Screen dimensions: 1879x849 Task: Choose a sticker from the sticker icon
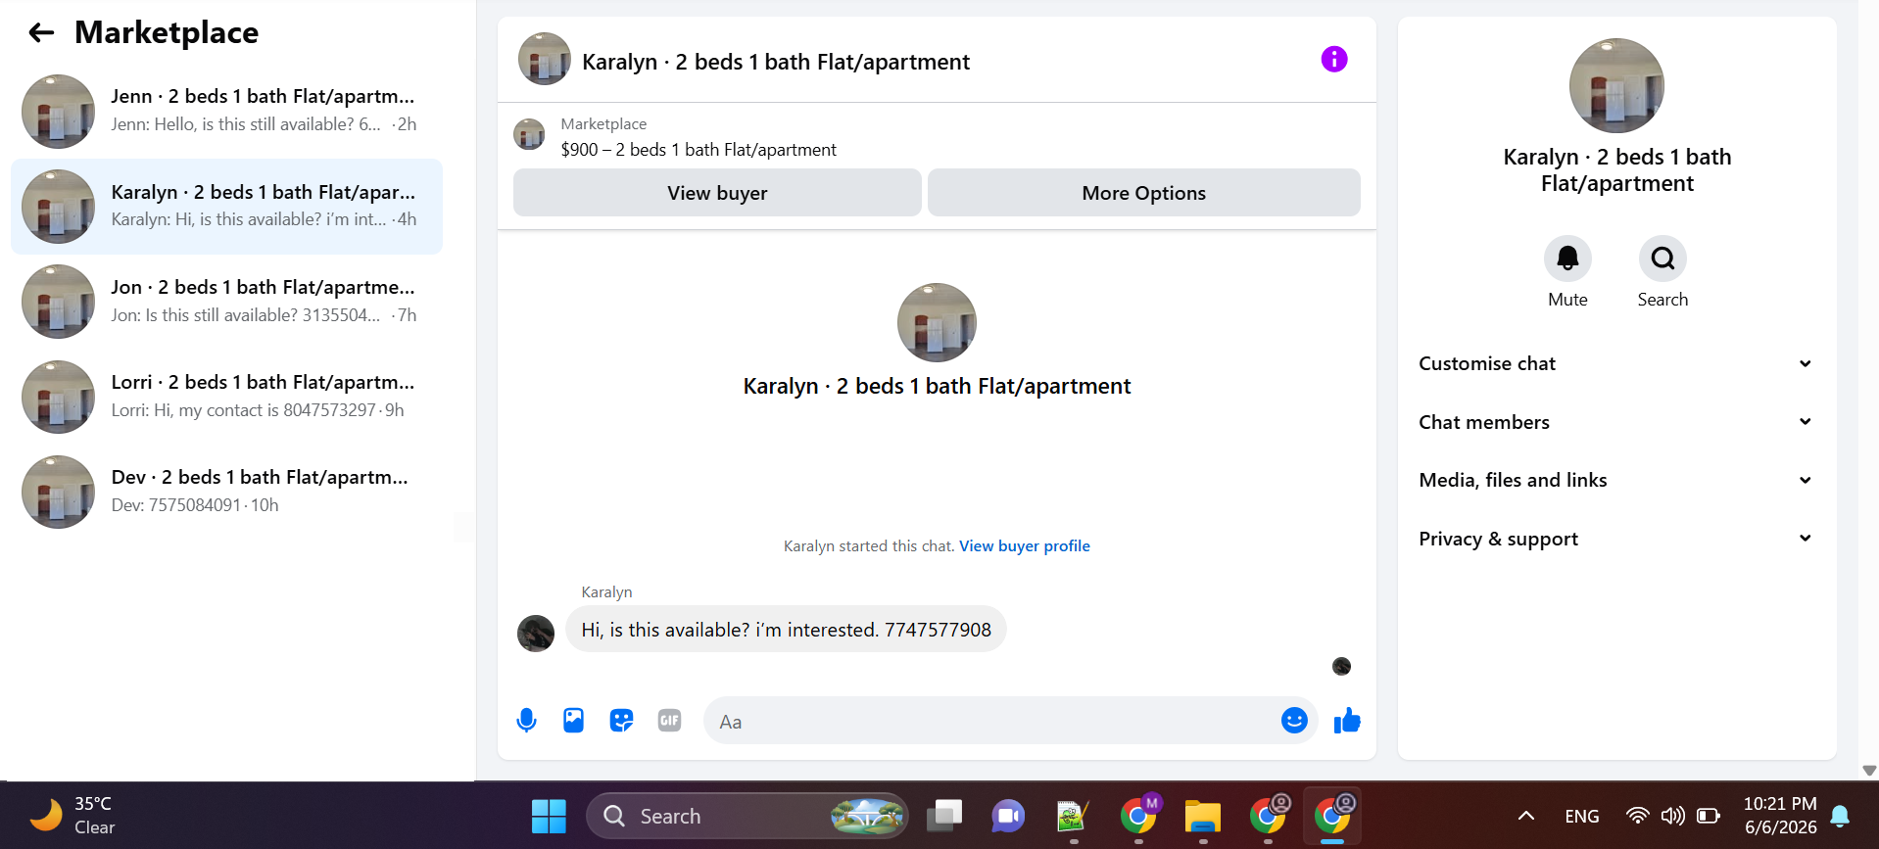[x=621, y=721]
